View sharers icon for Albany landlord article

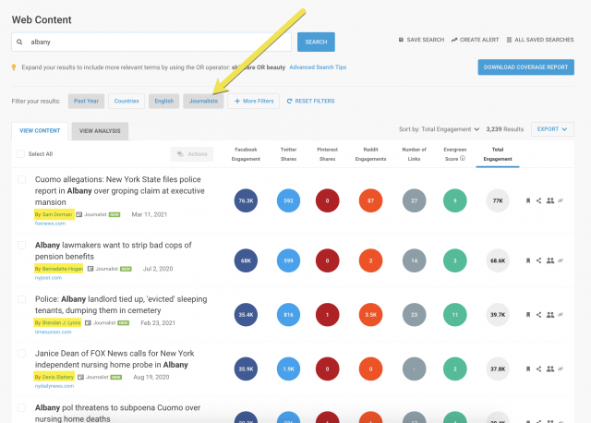point(550,315)
